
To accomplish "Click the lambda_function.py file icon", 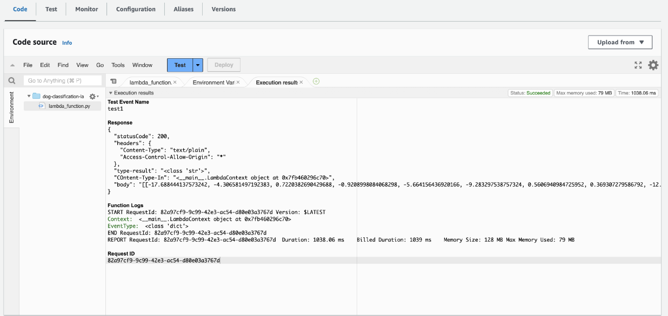I will click(x=42, y=106).
